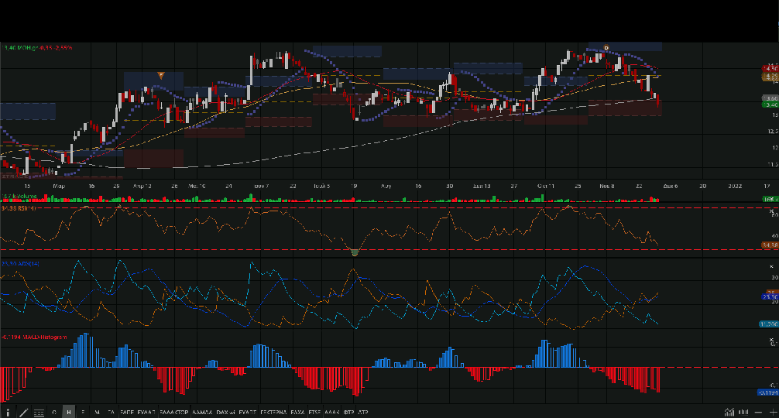
Task: Open the list view icon beside the pencil
Action: tap(39, 413)
